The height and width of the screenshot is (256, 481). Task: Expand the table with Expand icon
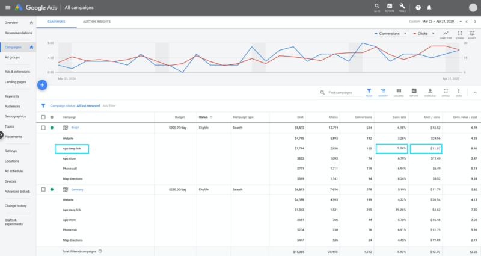[446, 92]
